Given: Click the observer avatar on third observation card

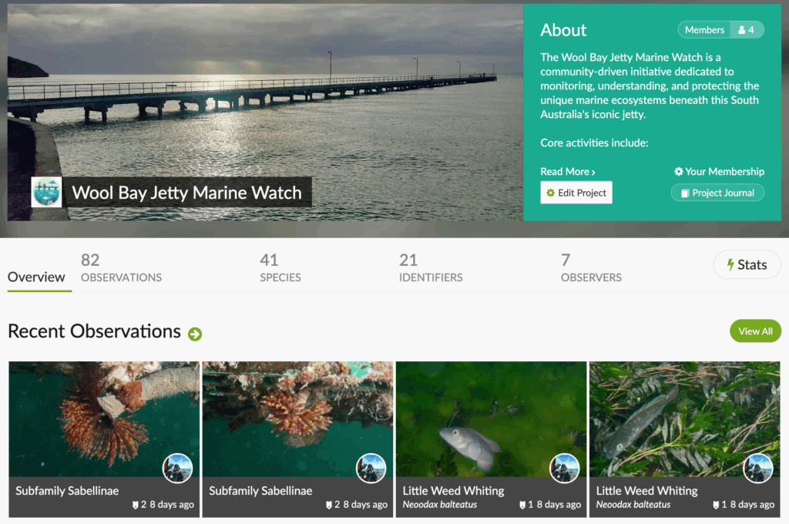Looking at the screenshot, I should pos(564,468).
